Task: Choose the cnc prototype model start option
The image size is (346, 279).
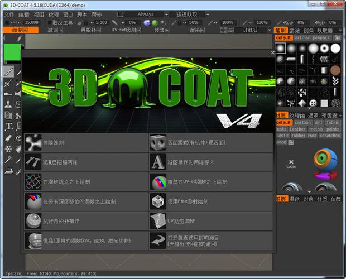Action: click(86, 240)
